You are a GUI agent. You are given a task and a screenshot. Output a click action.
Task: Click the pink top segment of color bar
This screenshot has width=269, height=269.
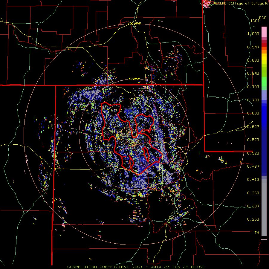pyautogui.click(x=264, y=32)
